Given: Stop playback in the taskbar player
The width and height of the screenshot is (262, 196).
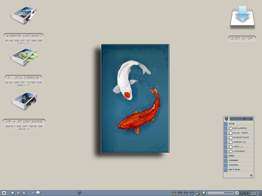Looking at the screenshot, I should 180,193.
